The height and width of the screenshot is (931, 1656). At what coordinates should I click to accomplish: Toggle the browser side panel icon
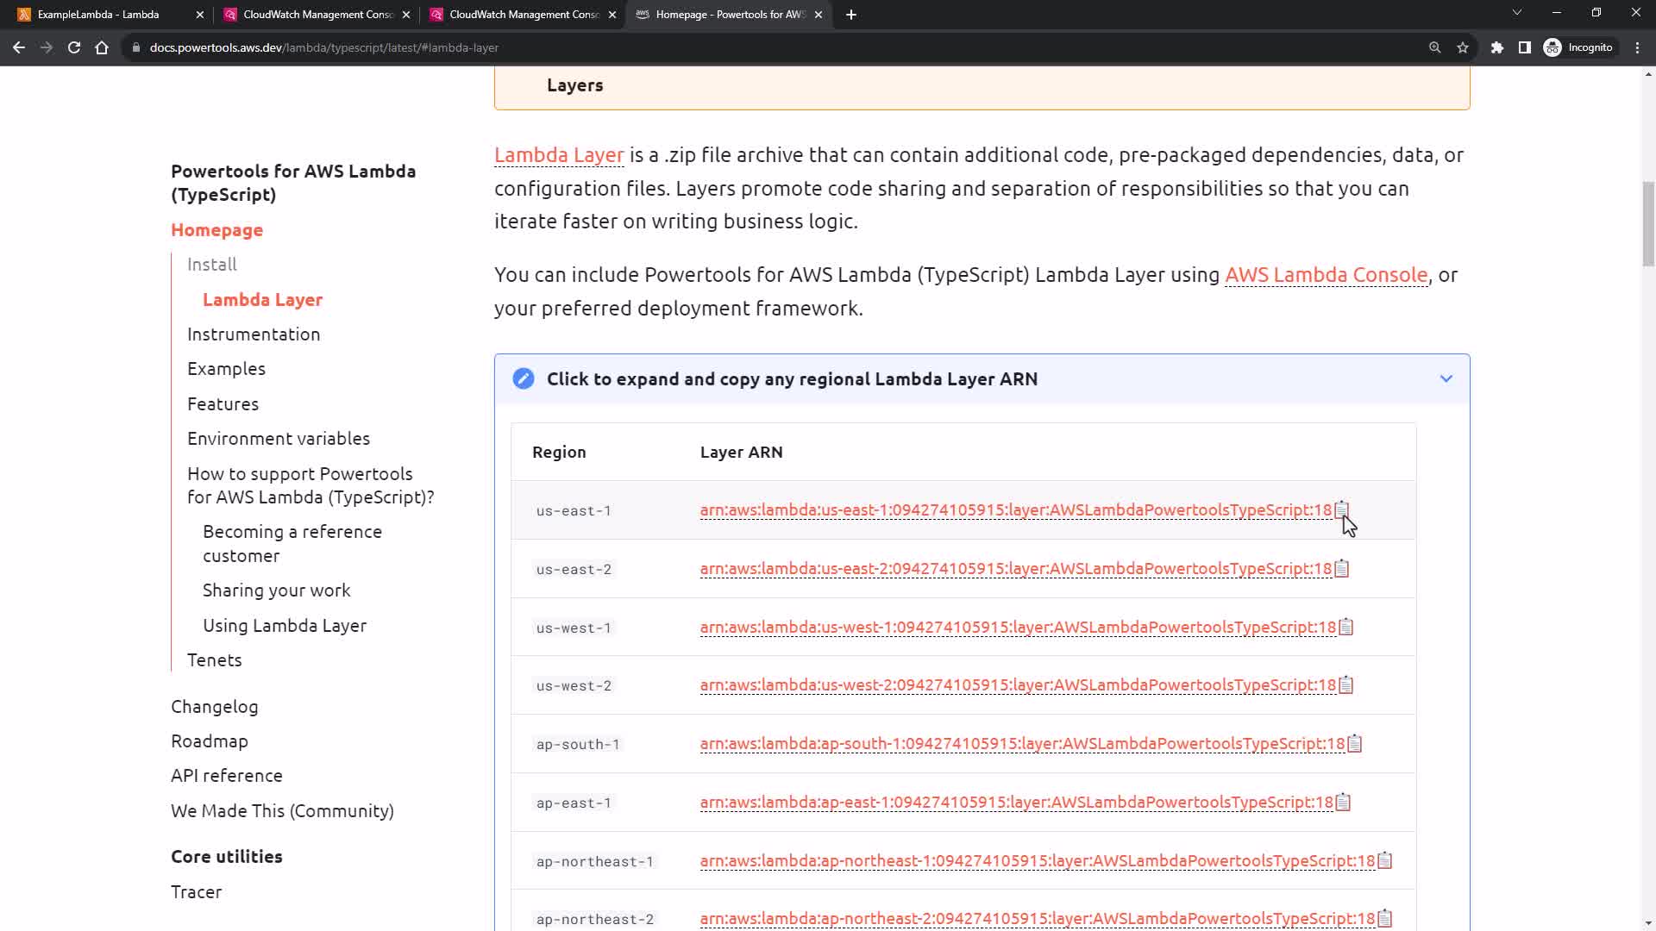pos(1524,47)
